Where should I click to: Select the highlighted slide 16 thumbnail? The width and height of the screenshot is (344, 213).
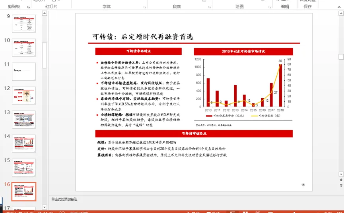tap(24, 192)
